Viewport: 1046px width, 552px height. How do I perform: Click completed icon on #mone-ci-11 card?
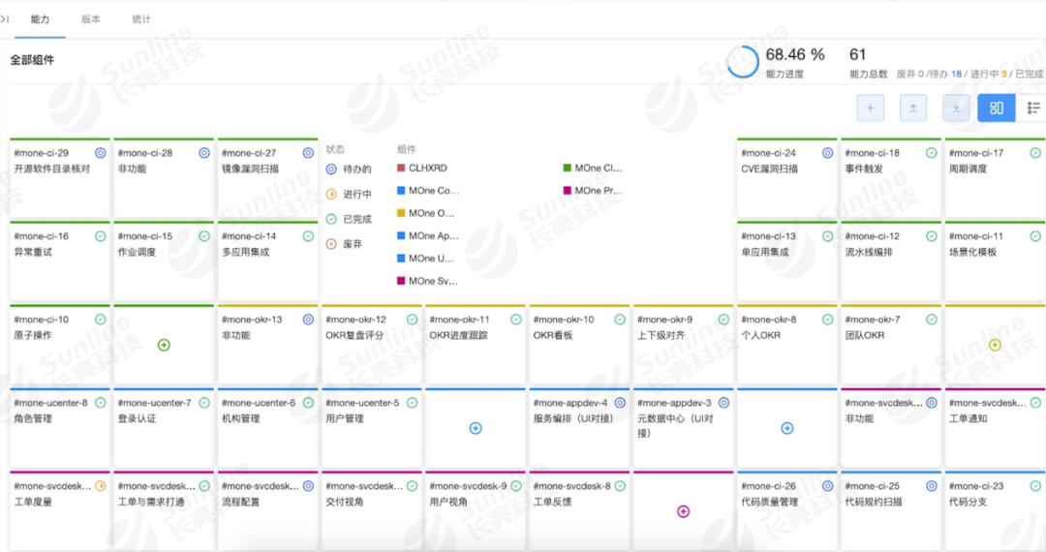click(1035, 236)
